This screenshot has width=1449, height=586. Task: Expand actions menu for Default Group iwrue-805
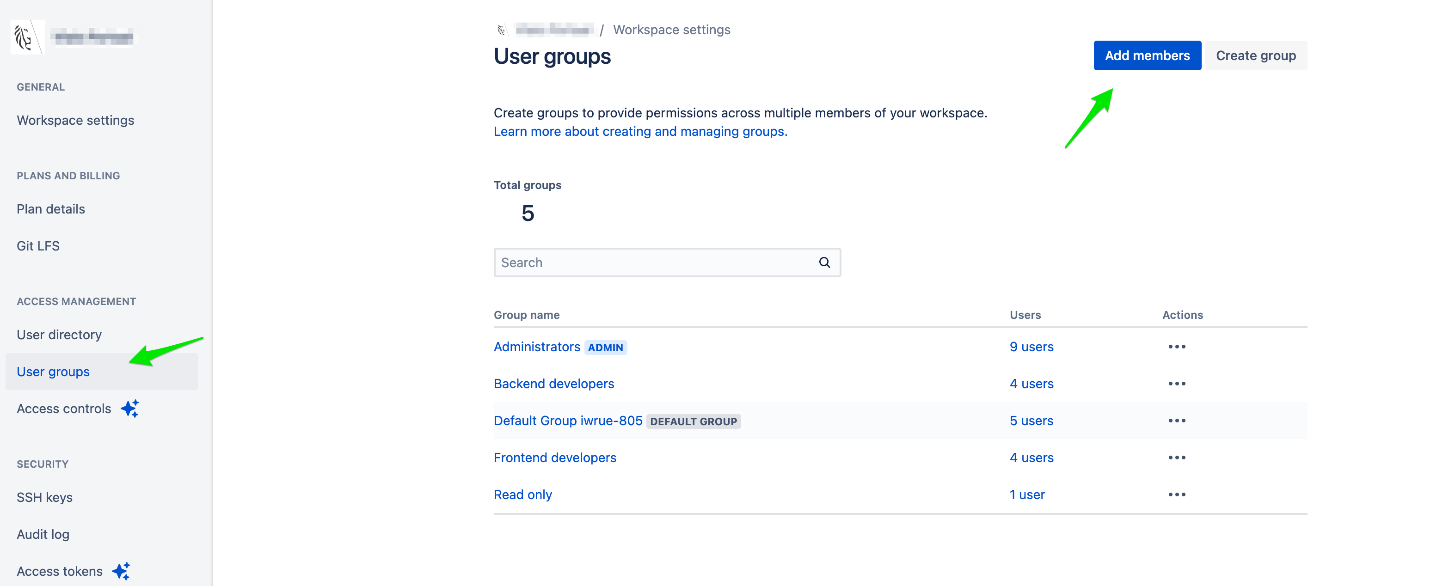tap(1176, 421)
